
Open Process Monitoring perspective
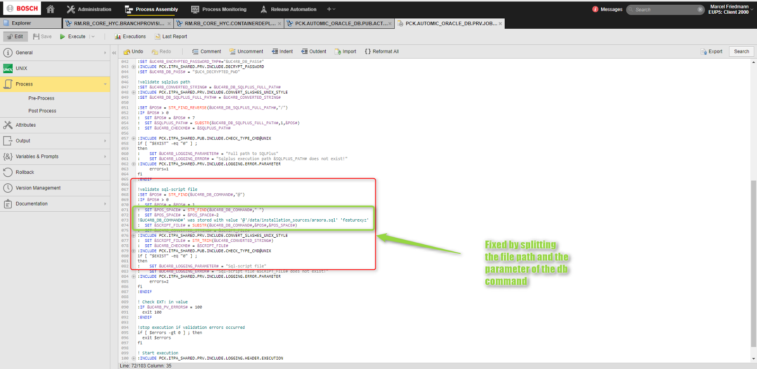219,9
